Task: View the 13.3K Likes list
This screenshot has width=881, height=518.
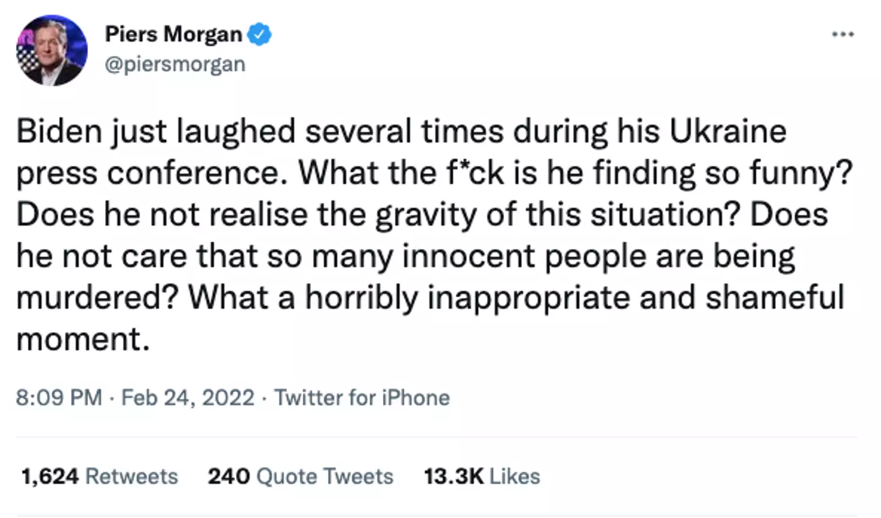Action: coord(482,476)
